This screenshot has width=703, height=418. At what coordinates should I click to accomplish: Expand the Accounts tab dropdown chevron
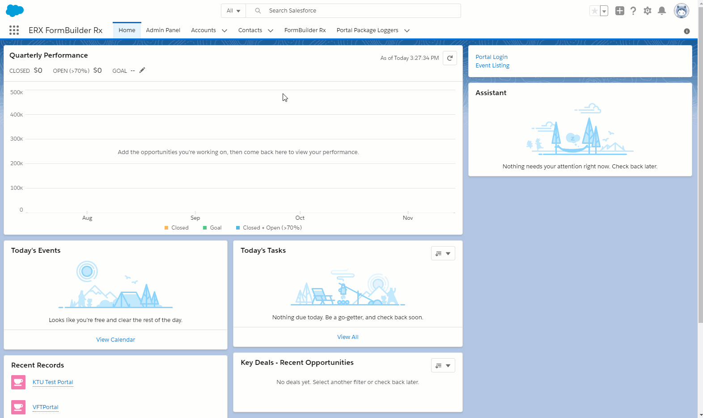tap(224, 30)
